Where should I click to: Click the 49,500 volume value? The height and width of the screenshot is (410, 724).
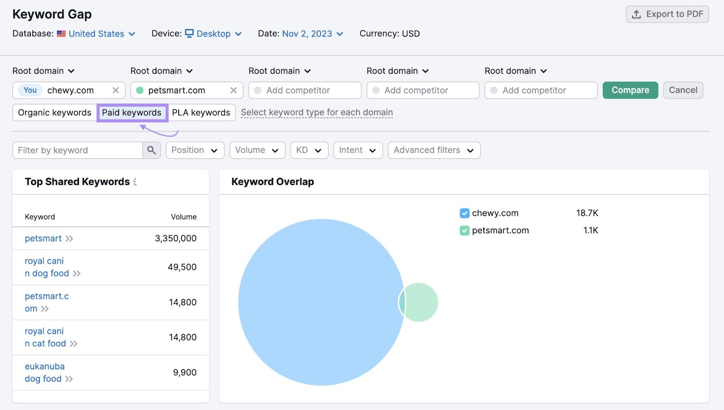click(x=182, y=267)
